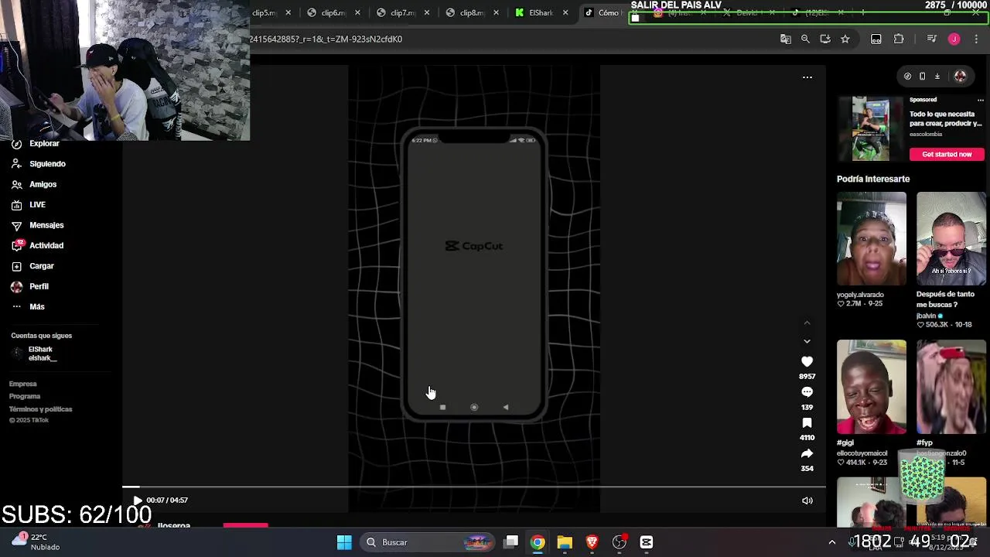Open the #gigi suggested video
The width and height of the screenshot is (990, 557).
pyautogui.click(x=871, y=387)
